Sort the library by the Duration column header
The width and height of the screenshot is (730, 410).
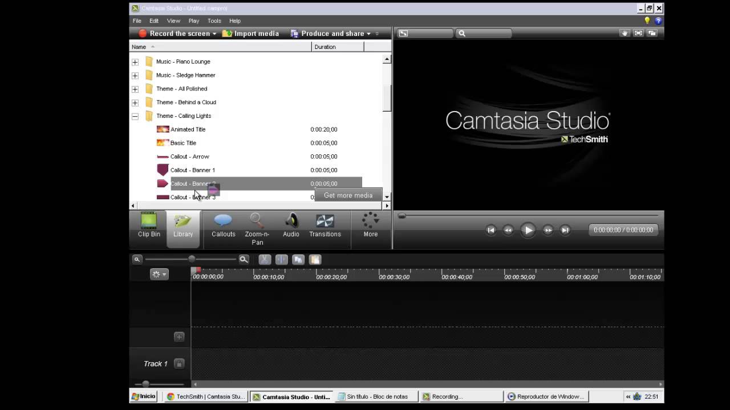click(x=338, y=47)
